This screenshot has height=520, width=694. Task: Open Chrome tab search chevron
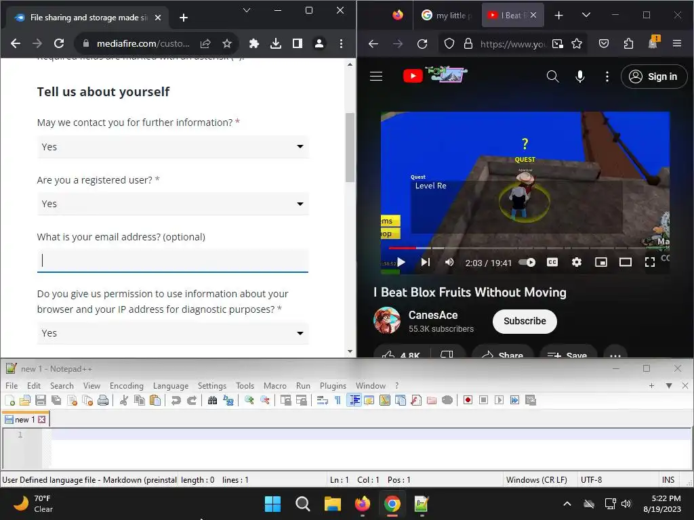(247, 10)
